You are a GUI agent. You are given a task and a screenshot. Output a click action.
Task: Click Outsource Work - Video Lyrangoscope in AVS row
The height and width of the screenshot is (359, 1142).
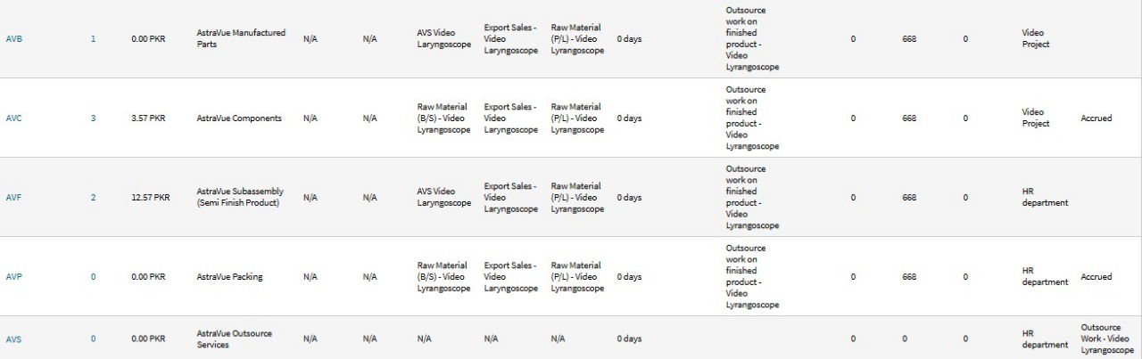1106,339
